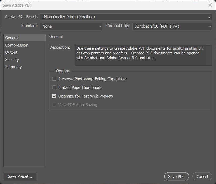Open the Compatibility dropdown
The image size is (216, 184).
tap(172, 26)
